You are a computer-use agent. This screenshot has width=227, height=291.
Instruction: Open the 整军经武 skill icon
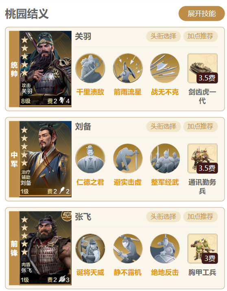165,159
